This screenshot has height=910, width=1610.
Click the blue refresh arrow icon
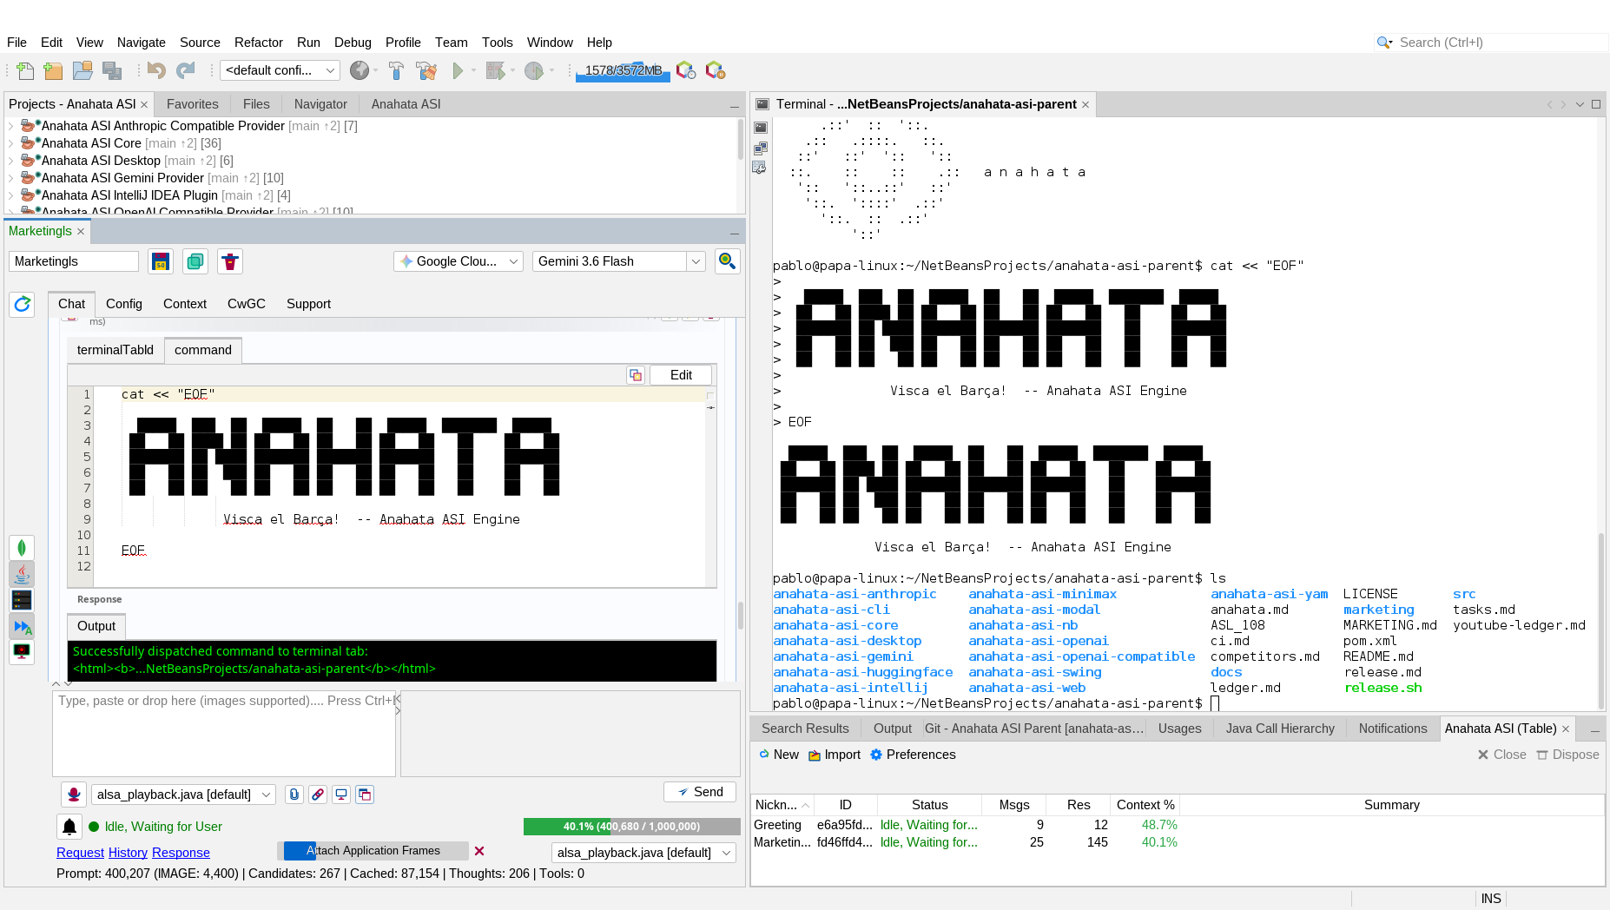pyautogui.click(x=22, y=304)
